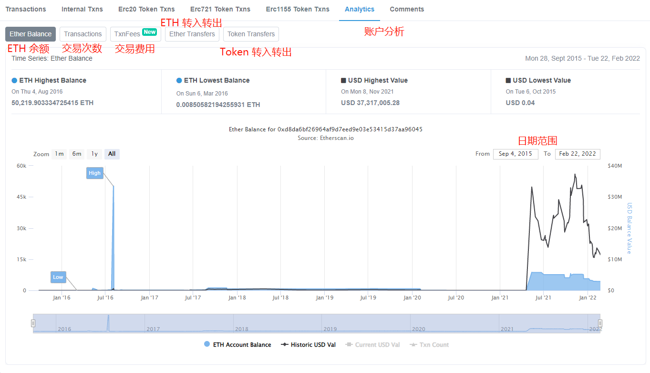This screenshot has width=650, height=373.
Task: Show Token Transfers chart
Action: [x=251, y=34]
